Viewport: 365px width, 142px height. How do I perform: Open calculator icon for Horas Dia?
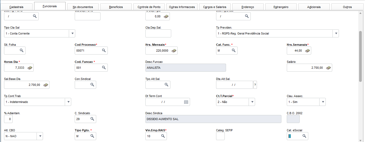pos(30,68)
